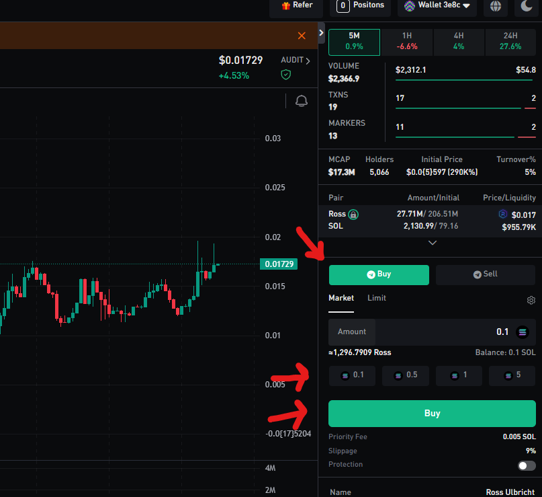The height and width of the screenshot is (497, 542).
Task: Close the orange banner with X
Action: pos(302,36)
